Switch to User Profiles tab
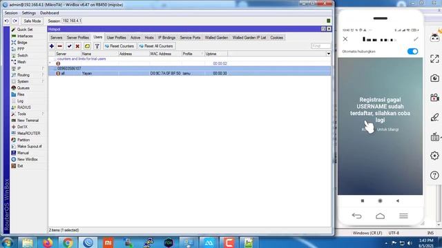Screen dimensions: 442x248 point(116,38)
